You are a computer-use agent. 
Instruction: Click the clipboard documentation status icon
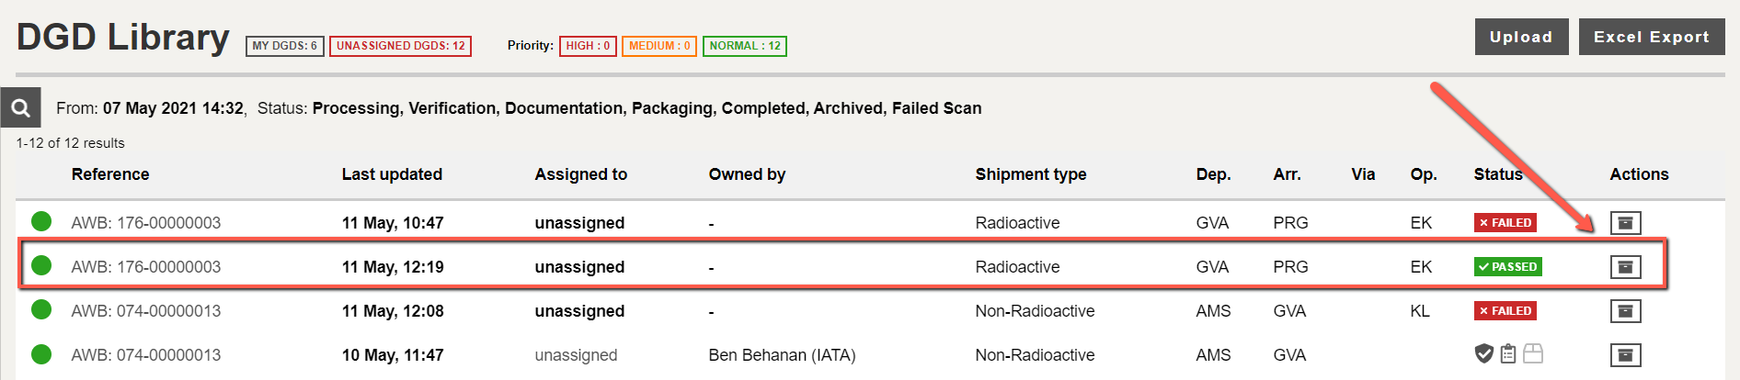pyautogui.click(x=1508, y=353)
